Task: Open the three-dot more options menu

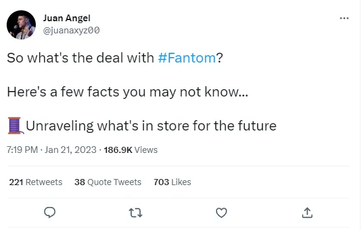Action: [344, 18]
